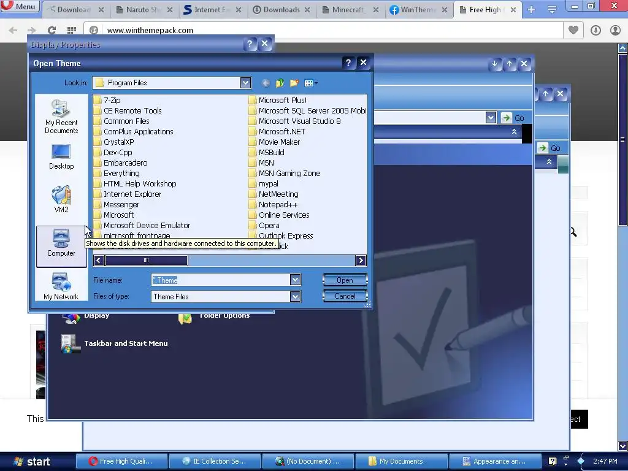Select the Online Services folder
The height and width of the screenshot is (471, 628).
pyautogui.click(x=279, y=215)
